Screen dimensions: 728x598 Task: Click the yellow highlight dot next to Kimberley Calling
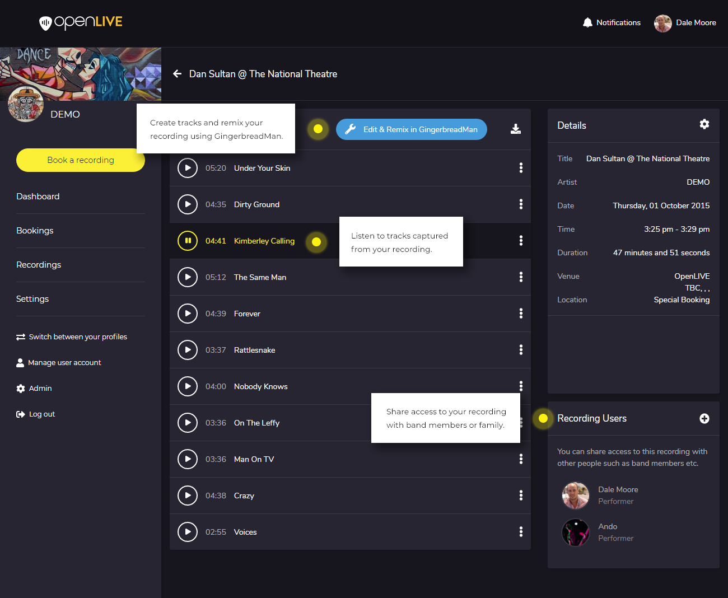click(316, 242)
